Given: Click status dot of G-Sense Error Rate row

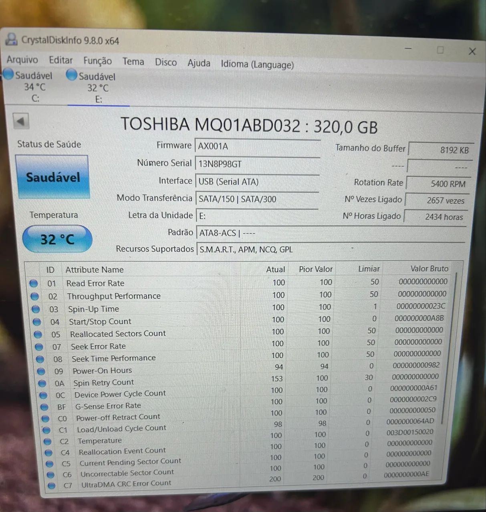Looking at the screenshot, I should (x=44, y=407).
